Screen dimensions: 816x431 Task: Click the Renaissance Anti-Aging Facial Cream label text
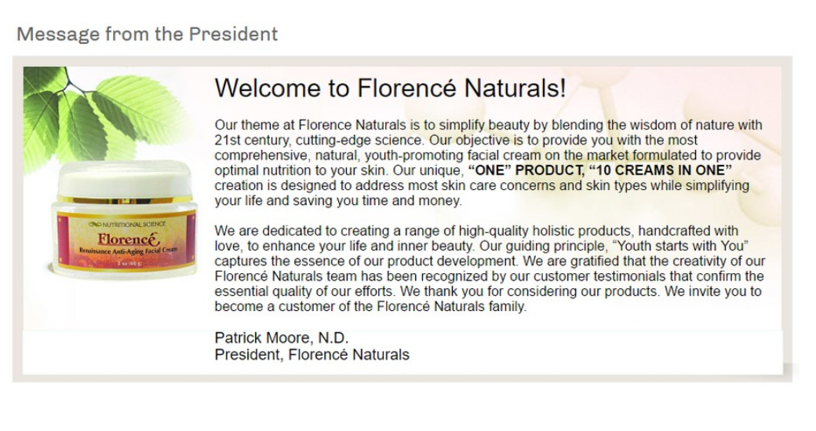[x=128, y=251]
